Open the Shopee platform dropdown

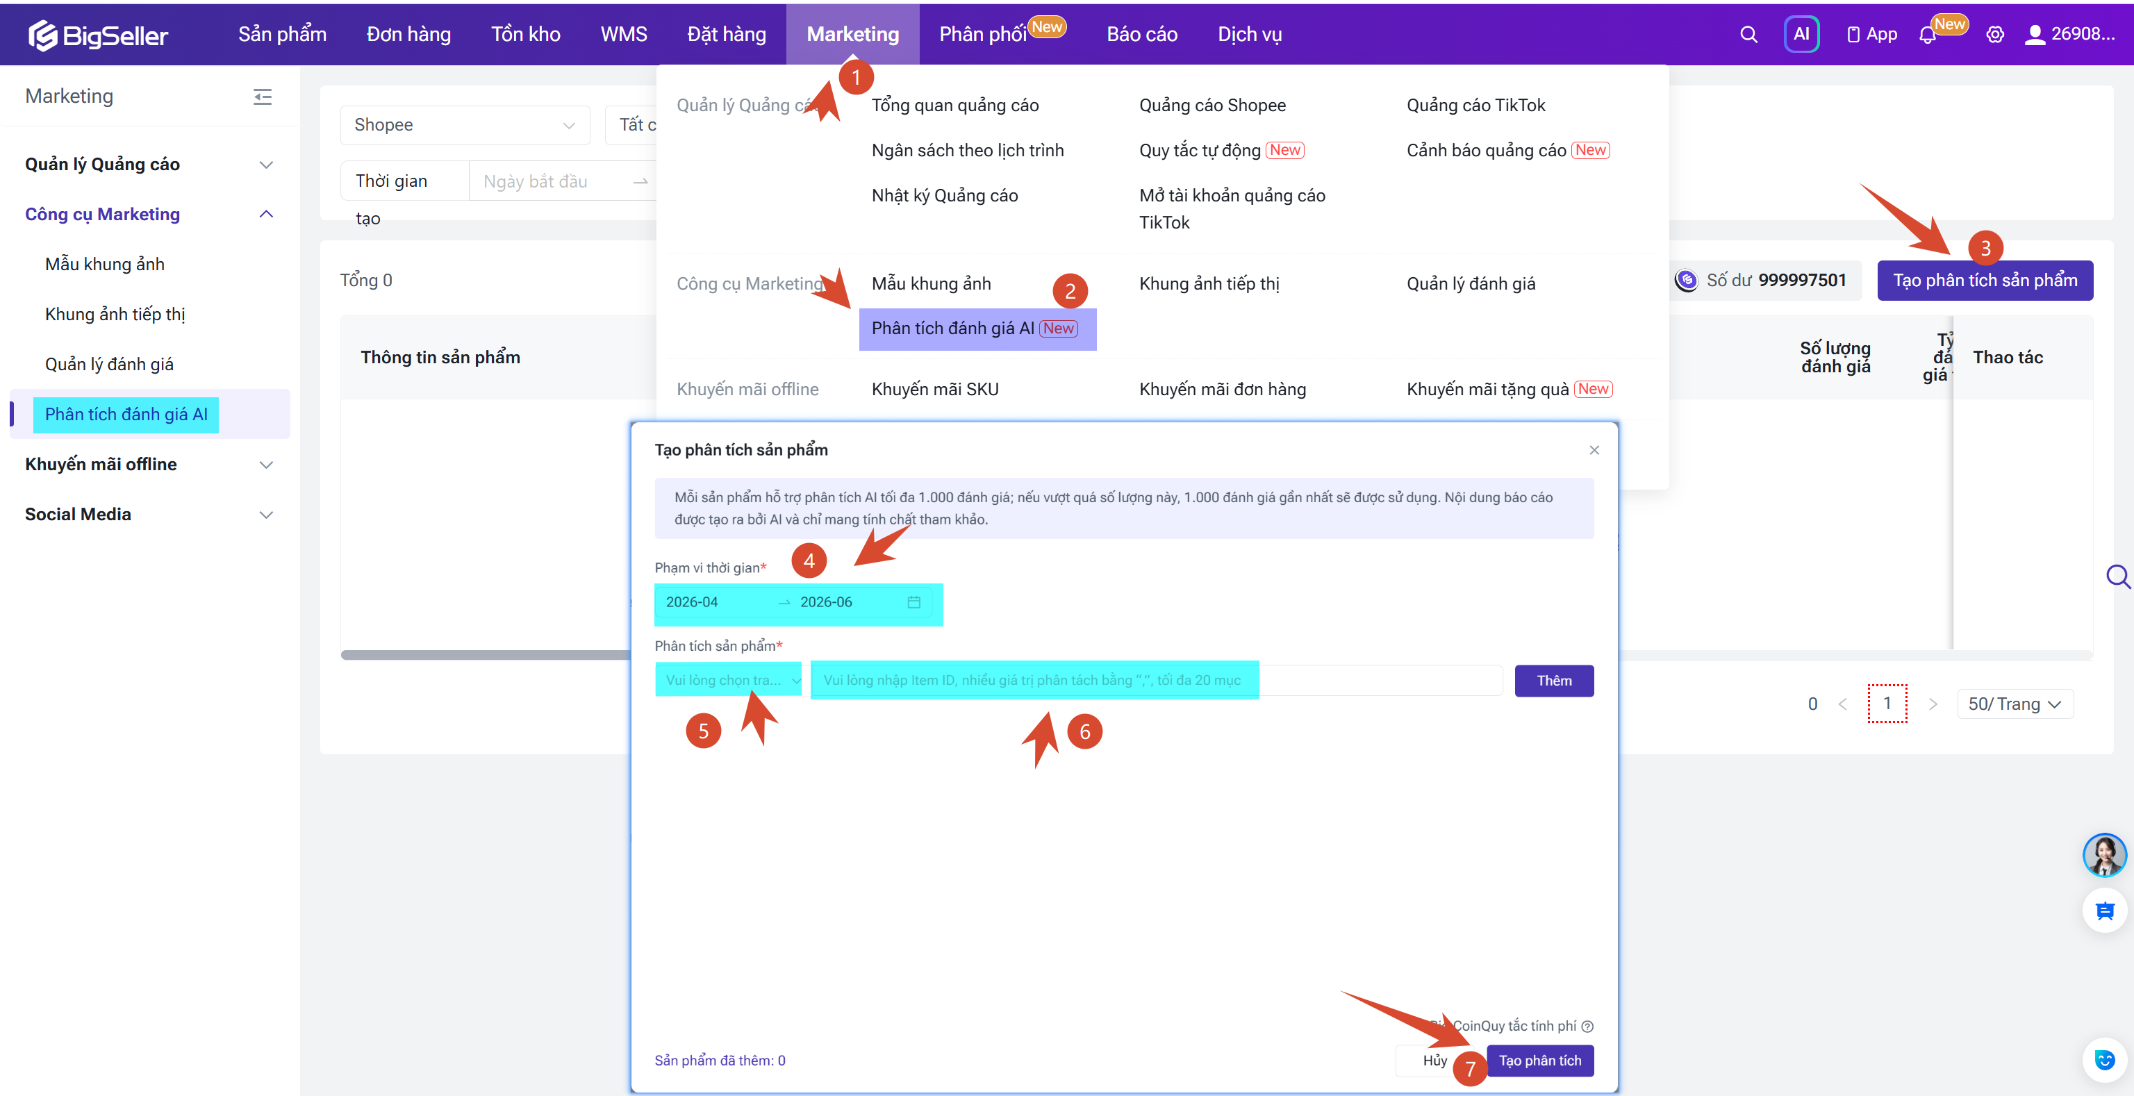pyautogui.click(x=465, y=125)
